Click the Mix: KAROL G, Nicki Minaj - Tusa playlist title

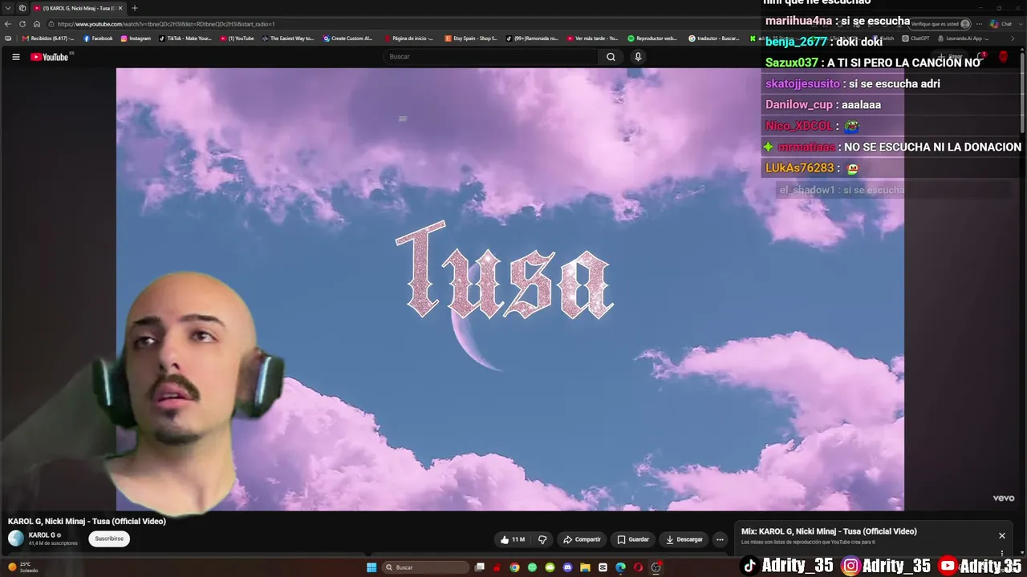(829, 531)
